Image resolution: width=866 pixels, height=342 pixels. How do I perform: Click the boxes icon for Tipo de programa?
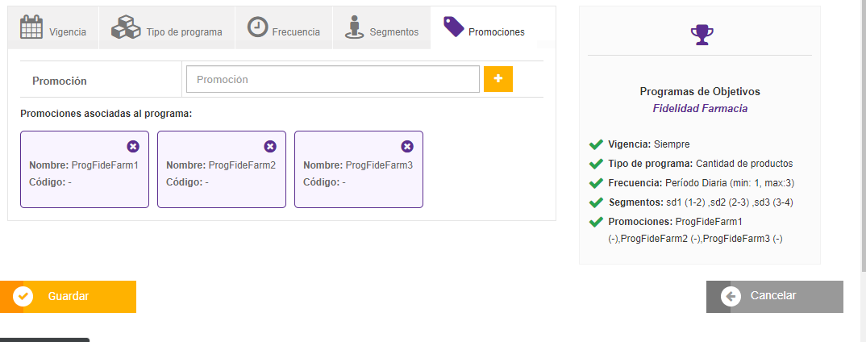point(127,27)
